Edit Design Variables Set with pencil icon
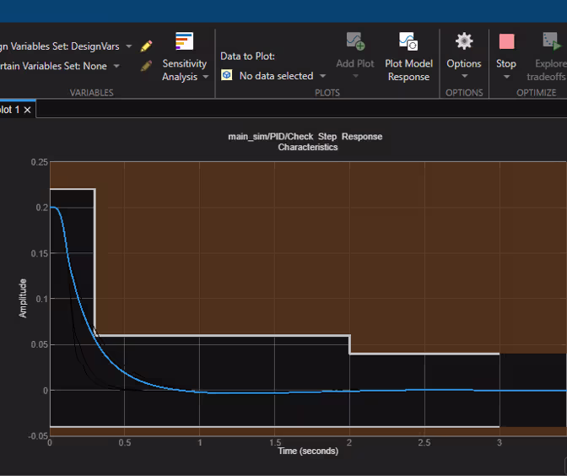This screenshot has height=476, width=567. [x=146, y=46]
